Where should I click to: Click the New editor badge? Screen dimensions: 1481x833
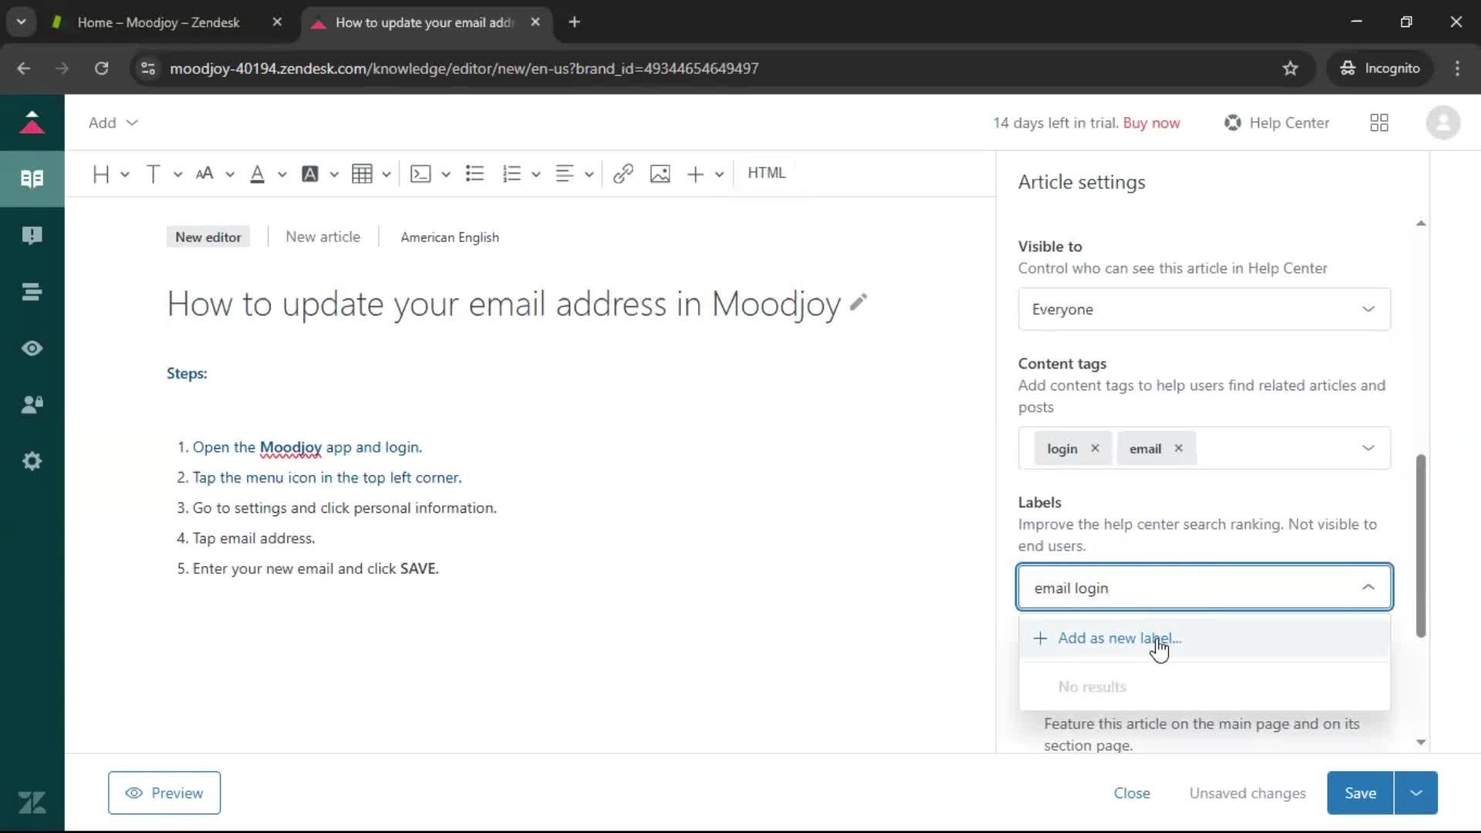click(x=207, y=237)
